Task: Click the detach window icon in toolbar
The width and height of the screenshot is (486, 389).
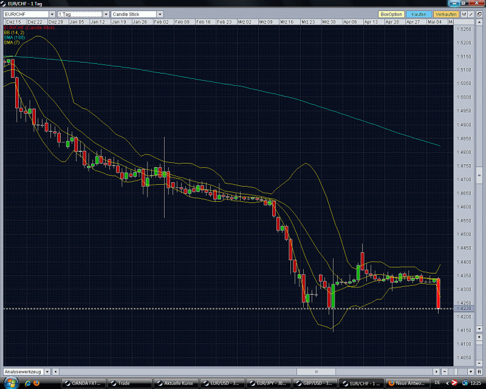Action: click(x=479, y=14)
